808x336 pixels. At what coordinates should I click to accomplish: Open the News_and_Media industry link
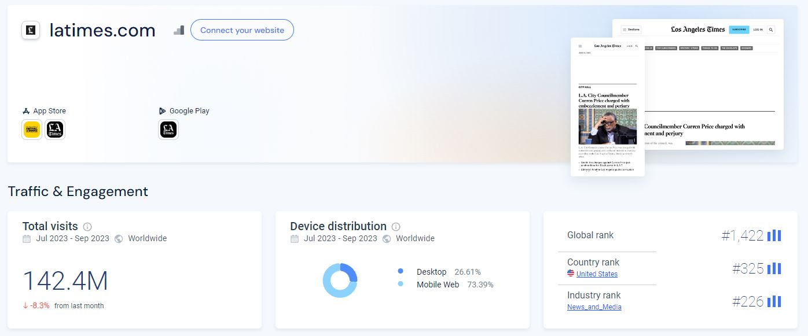tap(594, 307)
